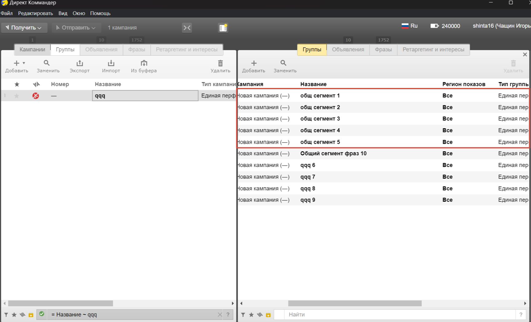The image size is (531, 322).
Task: Click Заменить search icon in left panel
Action: [x=47, y=63]
